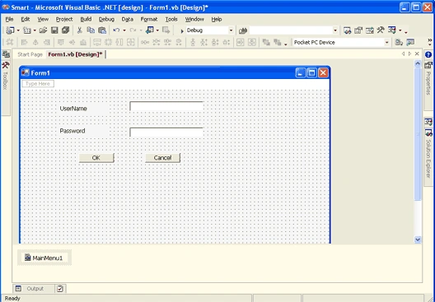The width and height of the screenshot is (435, 302).
Task: Click the designer scrollbar up arrow
Action: [x=418, y=63]
